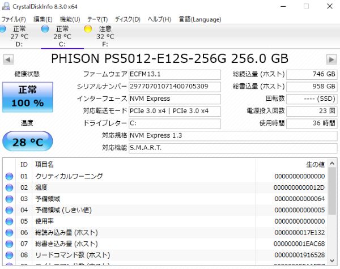Select the drive letter field C:
Viewport: 340px width, 269px height.
175,123
